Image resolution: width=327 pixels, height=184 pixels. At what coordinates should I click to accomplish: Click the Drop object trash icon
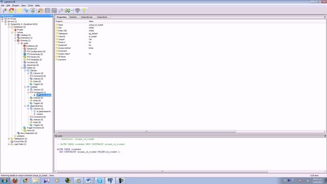(x=33, y=10)
